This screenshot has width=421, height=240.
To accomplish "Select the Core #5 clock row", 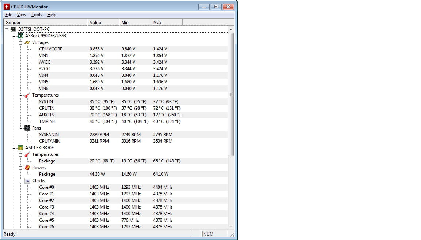I will 133,220.
